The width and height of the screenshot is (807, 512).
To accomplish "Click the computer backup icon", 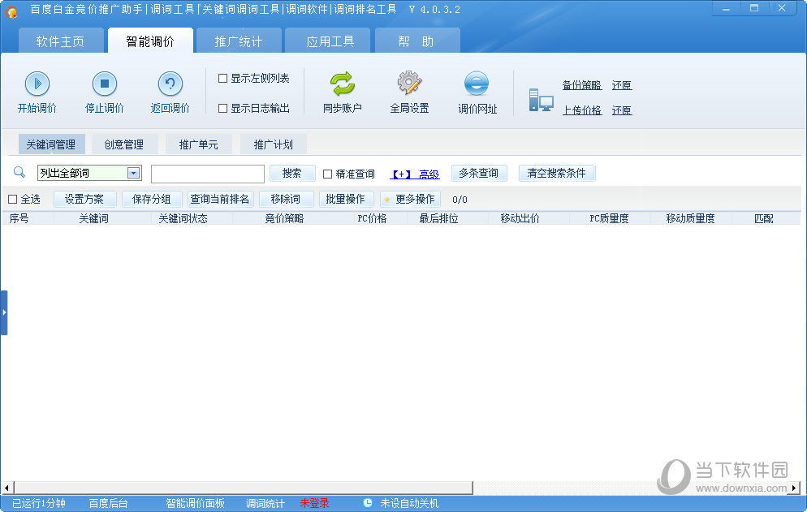I will tap(541, 100).
